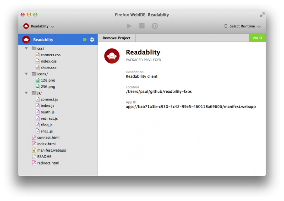This screenshot has height=201, width=284.
Task: Click the /Users/paul/github/readbility-fxos location path
Action: point(159,91)
